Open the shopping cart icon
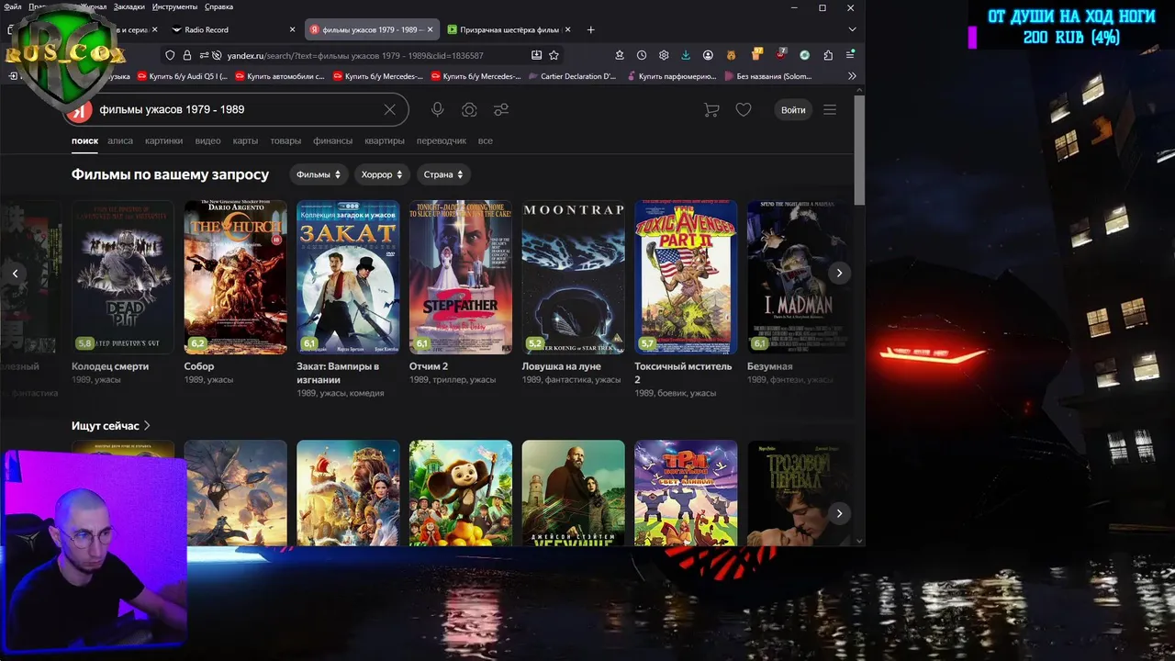Viewport: 1175px width, 661px height. 711,110
